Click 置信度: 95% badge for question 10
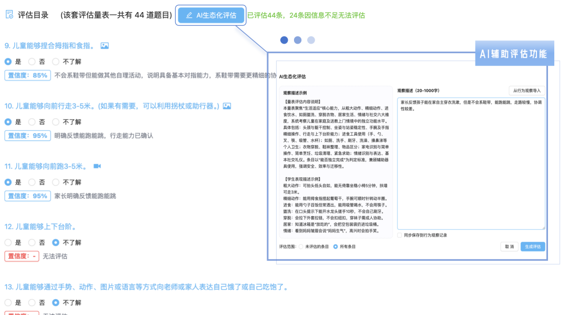Screen dimensions: 568x315 27,136
